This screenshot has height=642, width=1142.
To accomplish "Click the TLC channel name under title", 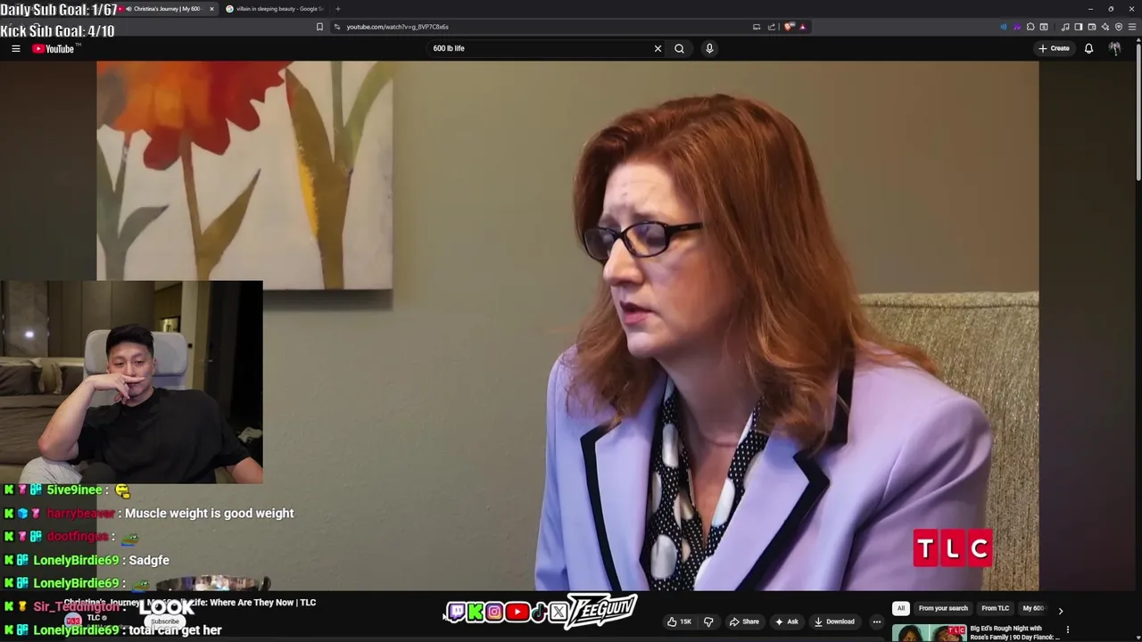I will [x=93, y=618].
